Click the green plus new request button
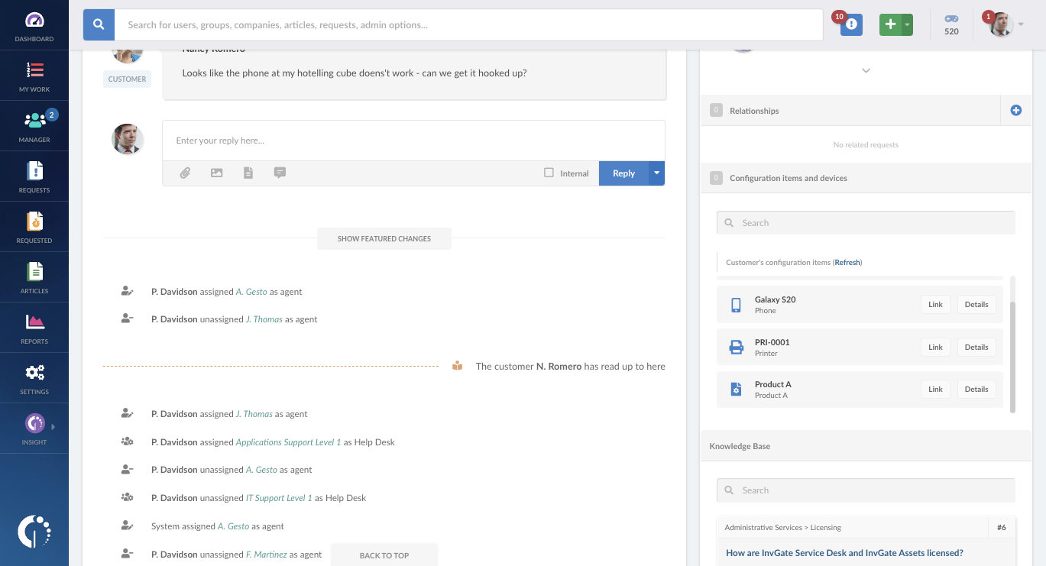 (890, 24)
